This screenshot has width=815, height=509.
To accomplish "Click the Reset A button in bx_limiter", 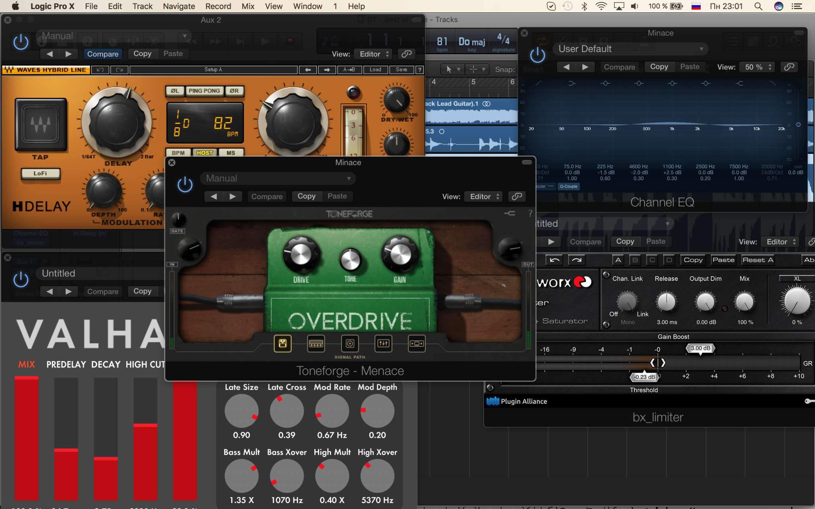I will tap(758, 260).
